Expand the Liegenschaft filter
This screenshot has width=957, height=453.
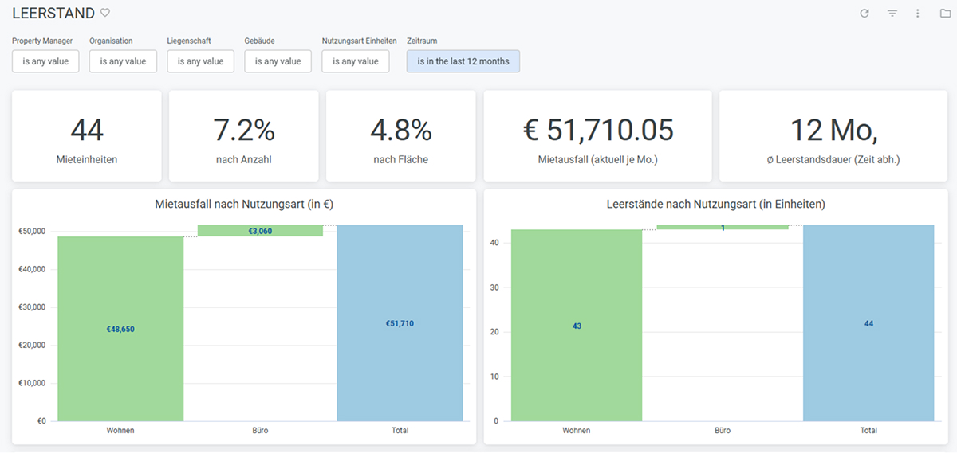tap(200, 61)
